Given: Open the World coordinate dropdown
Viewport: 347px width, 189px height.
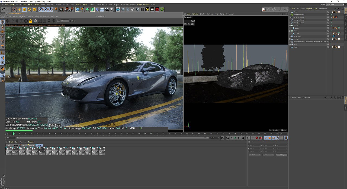Looking at the screenshot, I should tap(255, 155).
